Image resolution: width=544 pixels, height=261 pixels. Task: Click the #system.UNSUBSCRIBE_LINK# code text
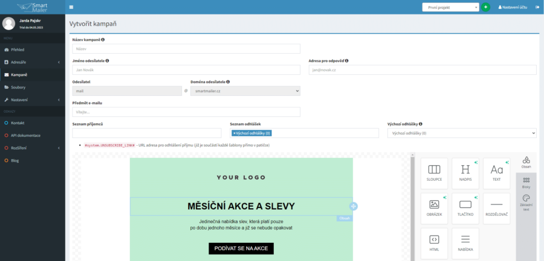coord(109,145)
